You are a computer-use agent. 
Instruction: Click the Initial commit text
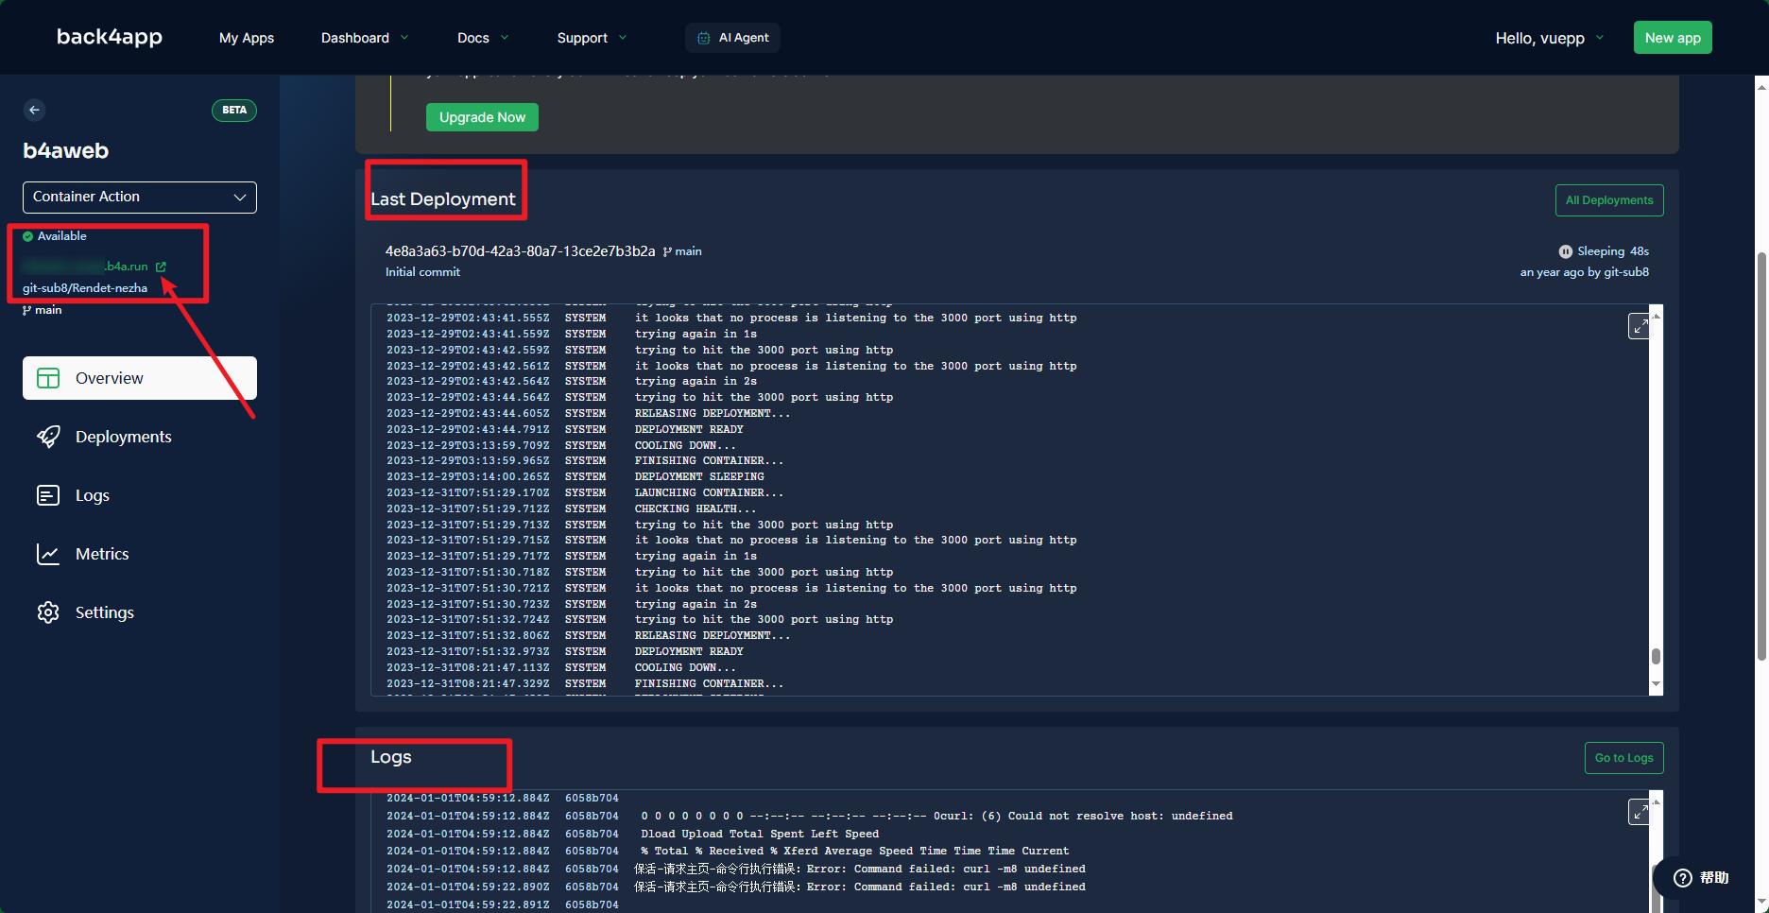pyautogui.click(x=422, y=272)
